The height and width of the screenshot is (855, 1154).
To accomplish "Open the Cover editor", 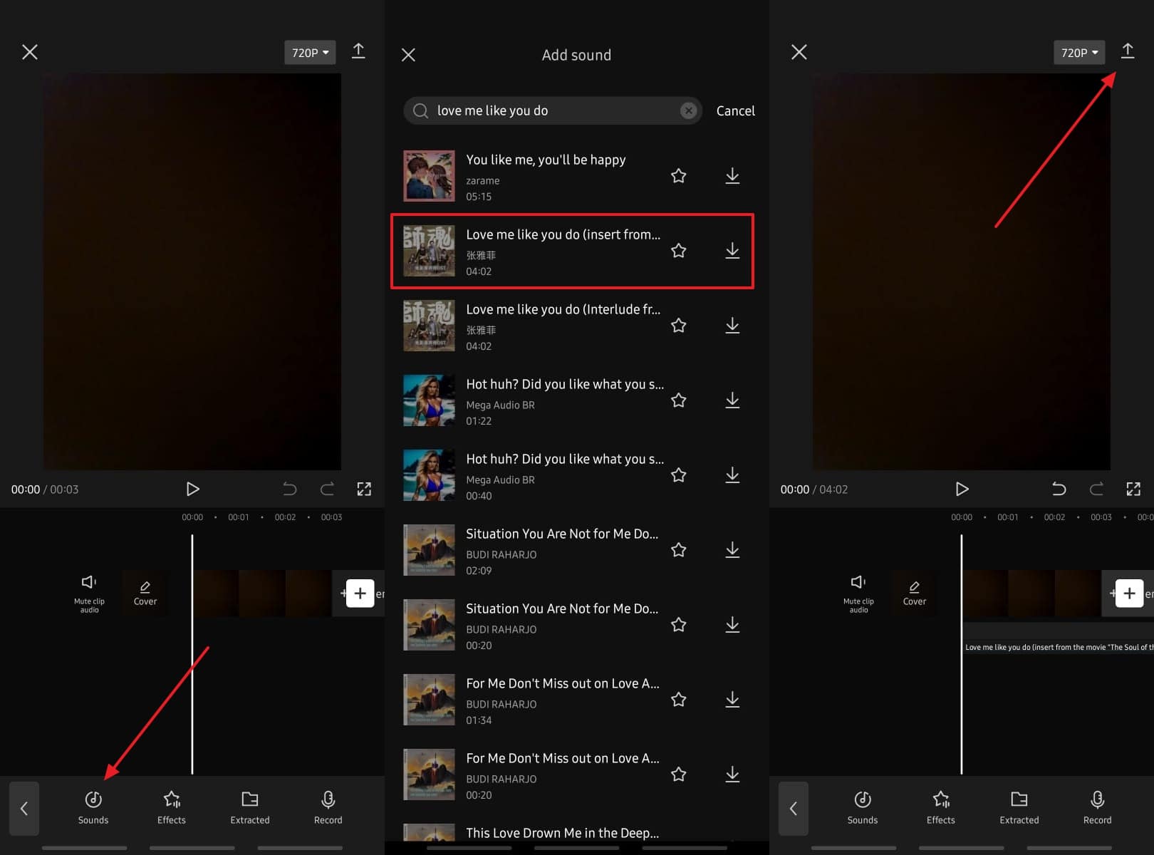I will coord(145,594).
